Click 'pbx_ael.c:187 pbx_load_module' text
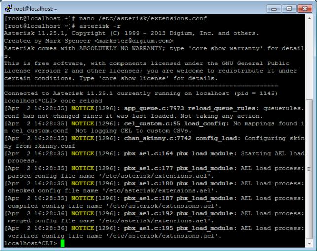The height and width of the screenshot is (251, 317). click(x=178, y=198)
